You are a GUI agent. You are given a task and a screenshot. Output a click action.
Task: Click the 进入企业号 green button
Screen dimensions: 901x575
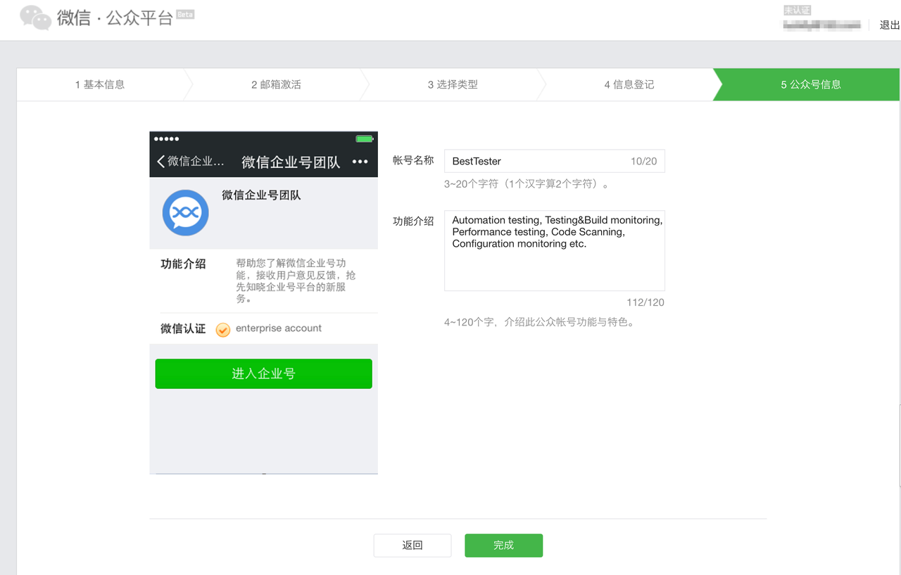tap(263, 374)
